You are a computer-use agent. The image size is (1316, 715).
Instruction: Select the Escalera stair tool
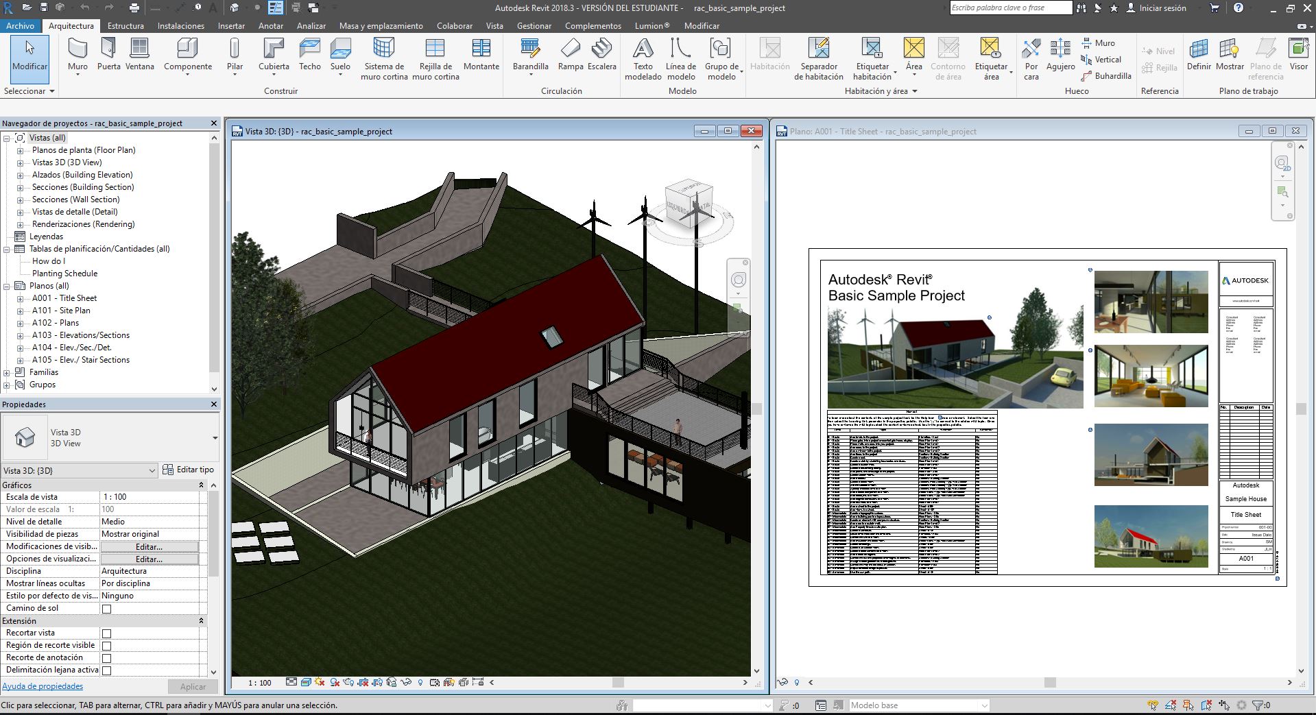(602, 55)
